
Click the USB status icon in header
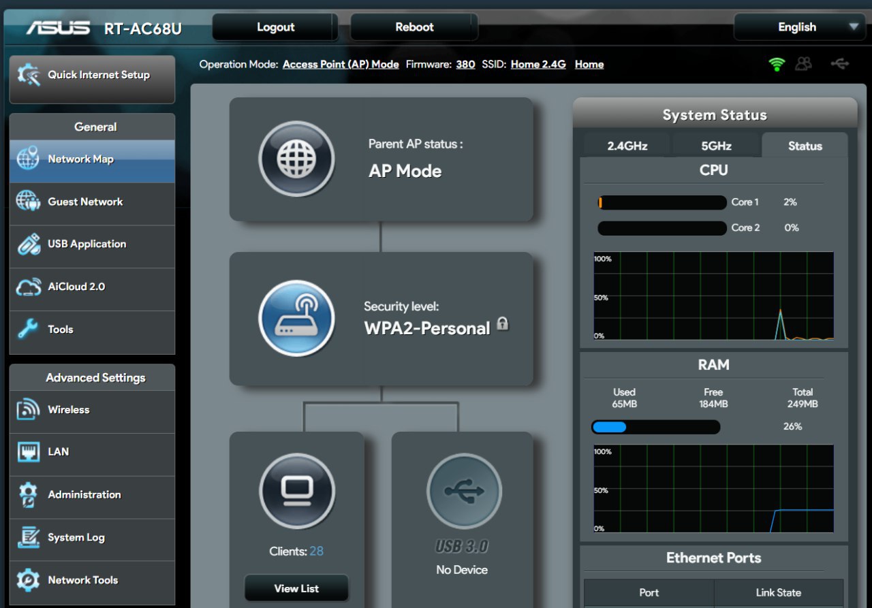pos(840,64)
